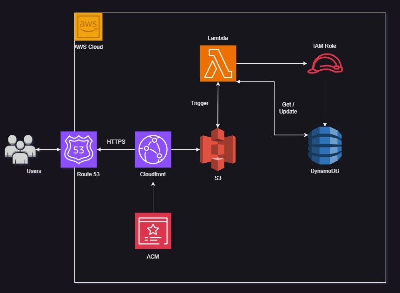This screenshot has width=400, height=293.
Task: Select the purple Cloudfront icon
Action: tap(153, 149)
